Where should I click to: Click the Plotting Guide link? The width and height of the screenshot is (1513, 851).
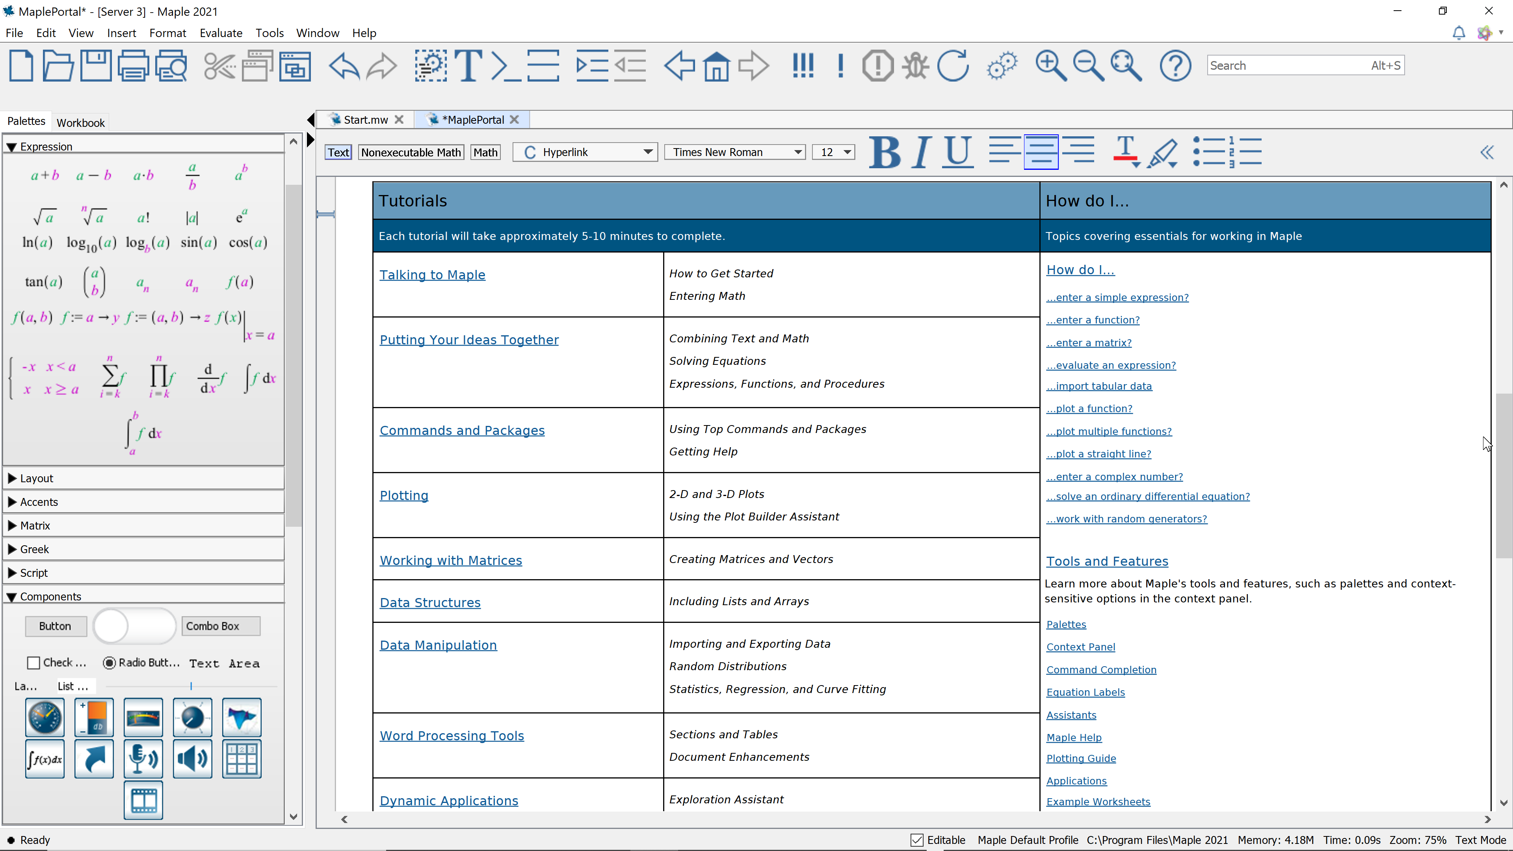(x=1081, y=758)
